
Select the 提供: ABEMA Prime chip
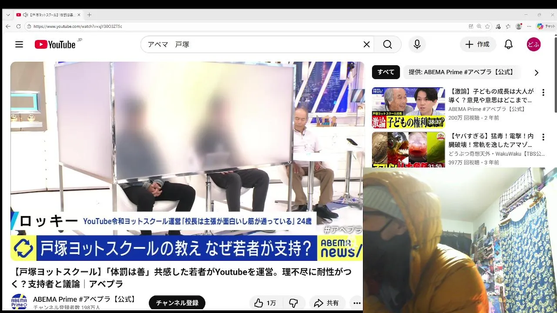(463, 72)
